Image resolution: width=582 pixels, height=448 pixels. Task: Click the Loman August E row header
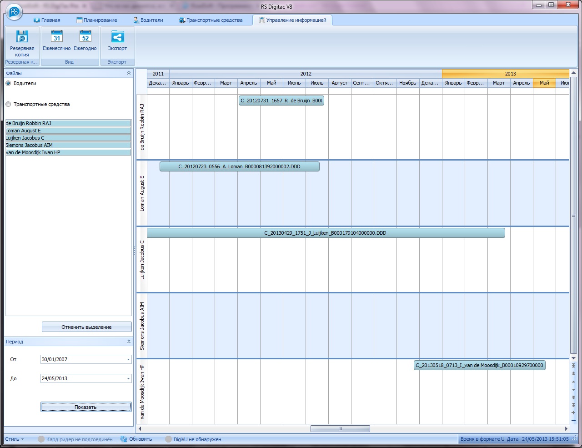pyautogui.click(x=142, y=193)
